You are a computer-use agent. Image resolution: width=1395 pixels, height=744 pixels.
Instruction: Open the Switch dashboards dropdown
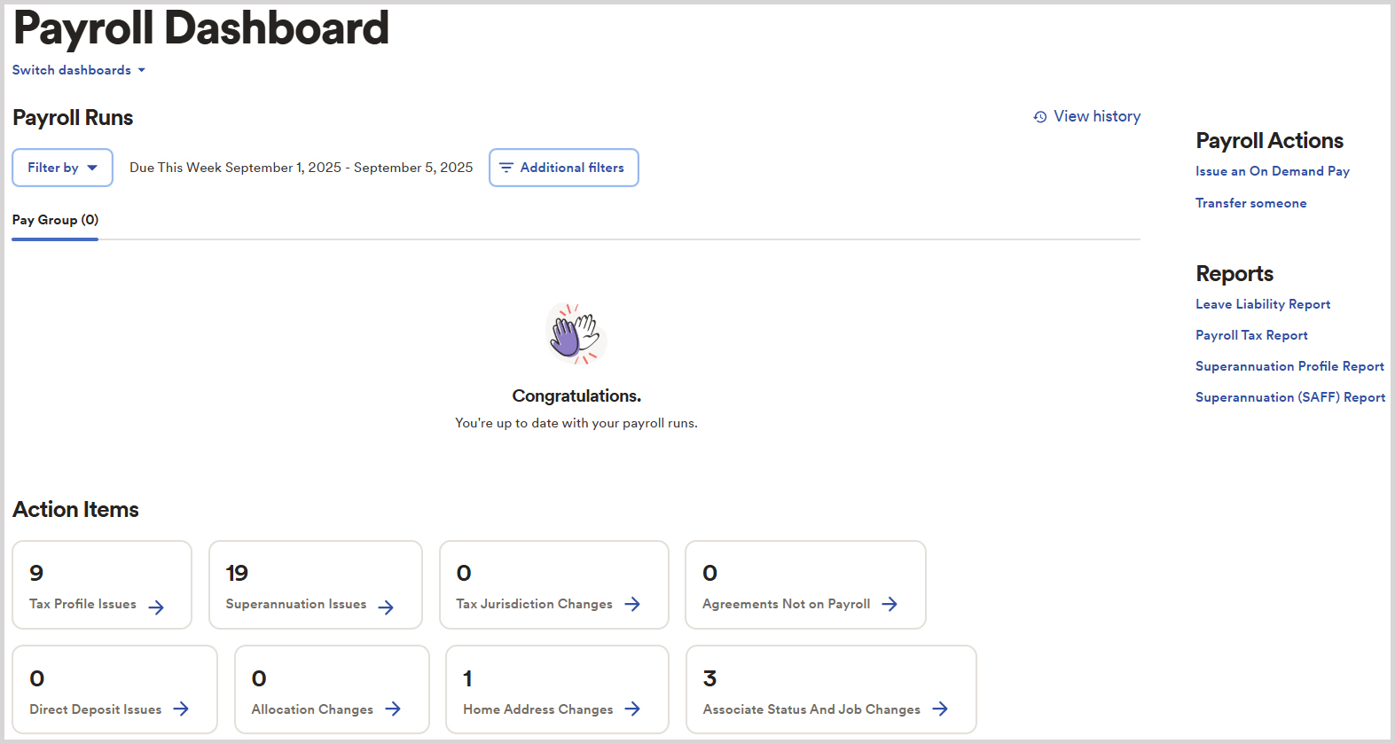78,70
